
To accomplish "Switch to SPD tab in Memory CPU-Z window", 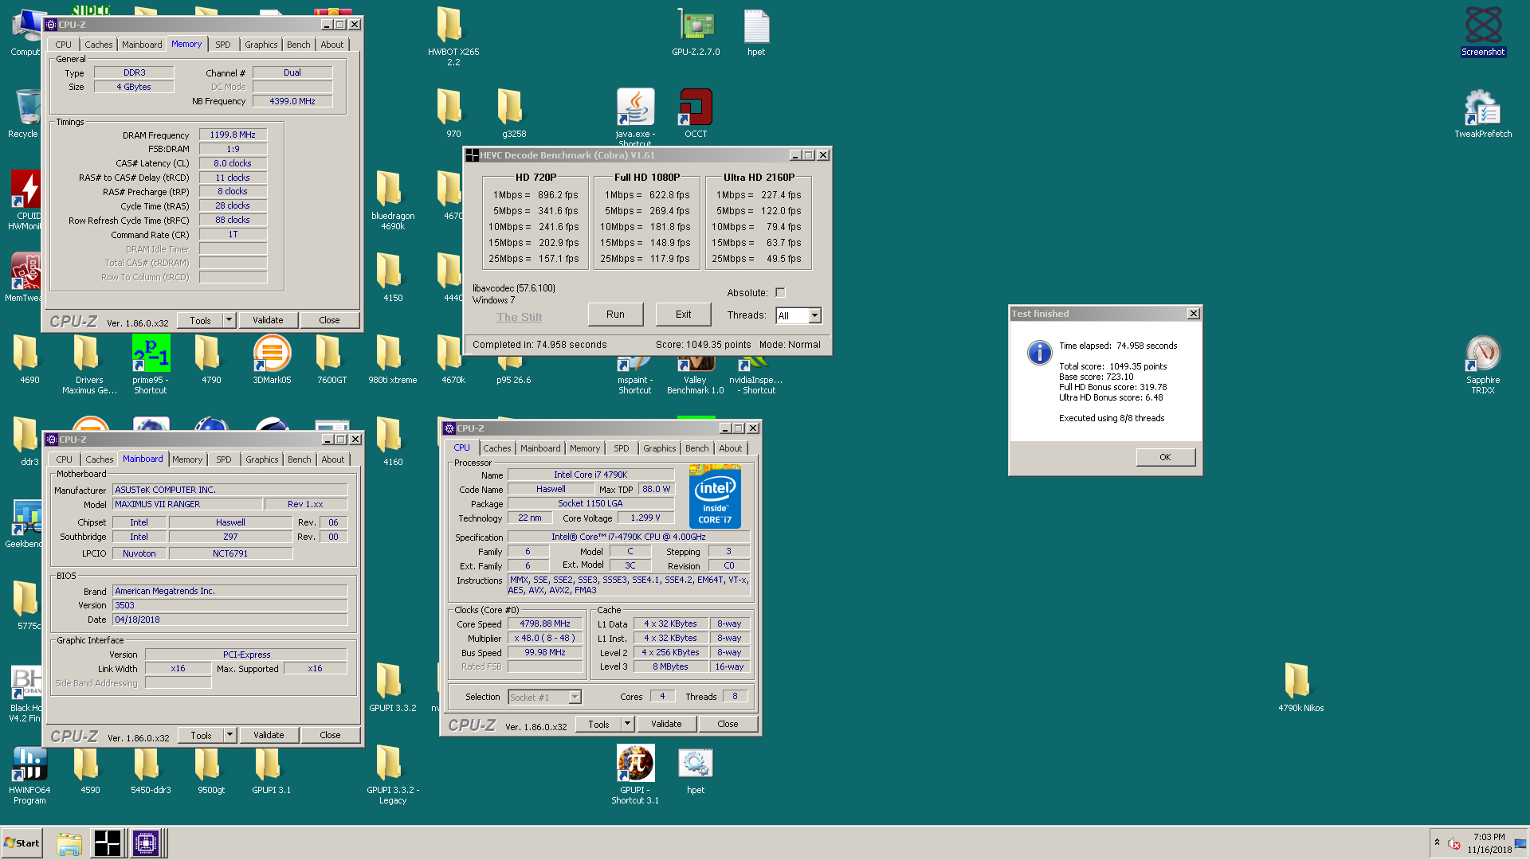I will pos(223,45).
